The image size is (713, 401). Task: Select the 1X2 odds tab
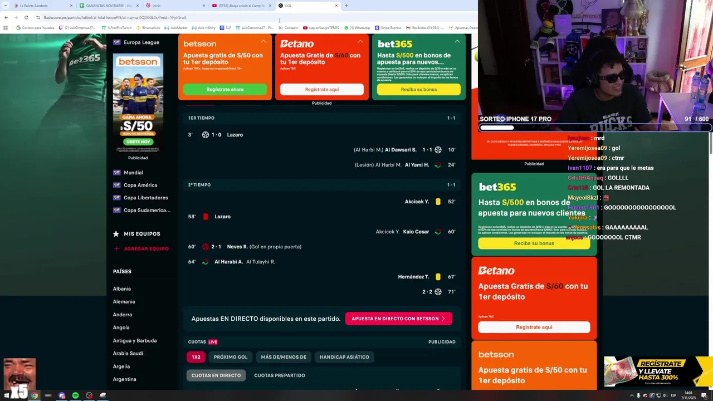pyautogui.click(x=196, y=357)
